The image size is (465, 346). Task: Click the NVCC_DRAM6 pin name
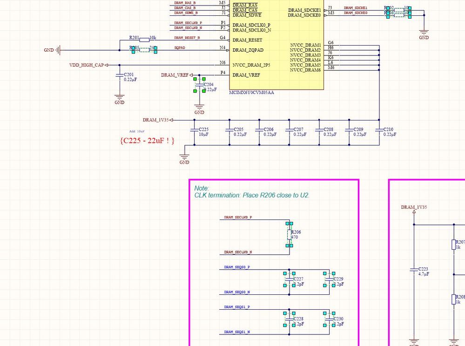(305, 70)
